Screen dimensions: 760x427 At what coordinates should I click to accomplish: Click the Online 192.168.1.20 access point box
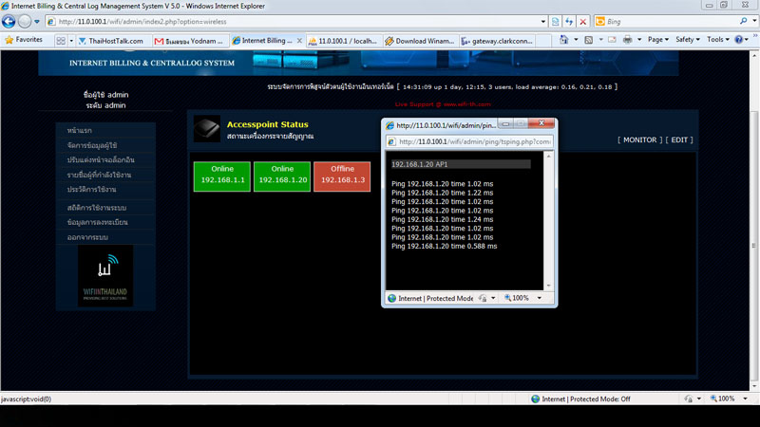282,176
